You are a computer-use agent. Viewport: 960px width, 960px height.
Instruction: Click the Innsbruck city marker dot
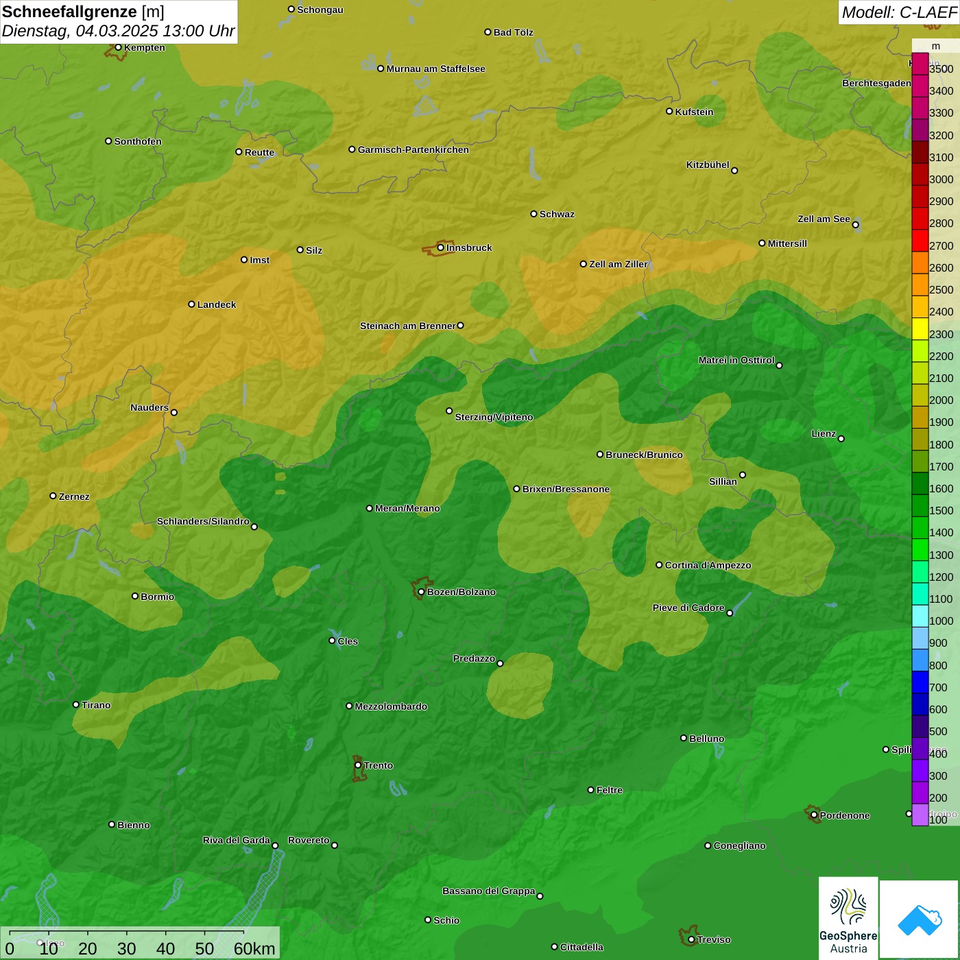441,248
